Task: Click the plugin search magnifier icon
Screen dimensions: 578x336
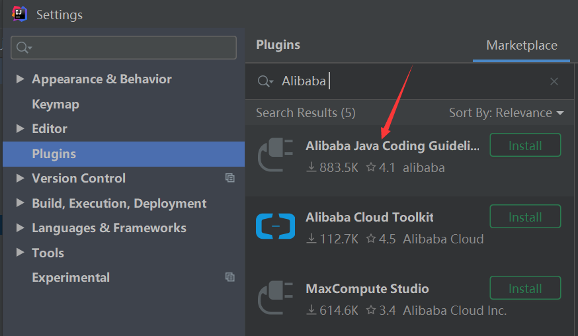Action: (265, 81)
